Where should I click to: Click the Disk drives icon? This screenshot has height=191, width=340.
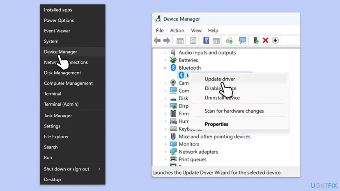click(173, 98)
